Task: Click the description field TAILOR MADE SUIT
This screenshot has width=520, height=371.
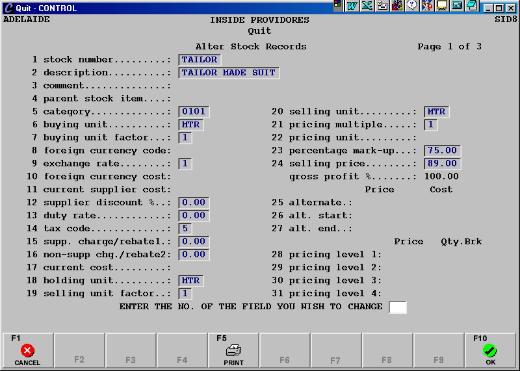Action: pyautogui.click(x=229, y=73)
